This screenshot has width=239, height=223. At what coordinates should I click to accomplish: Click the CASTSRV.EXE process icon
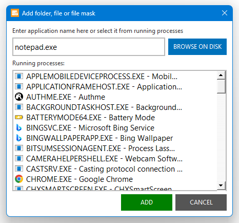[x=19, y=169]
